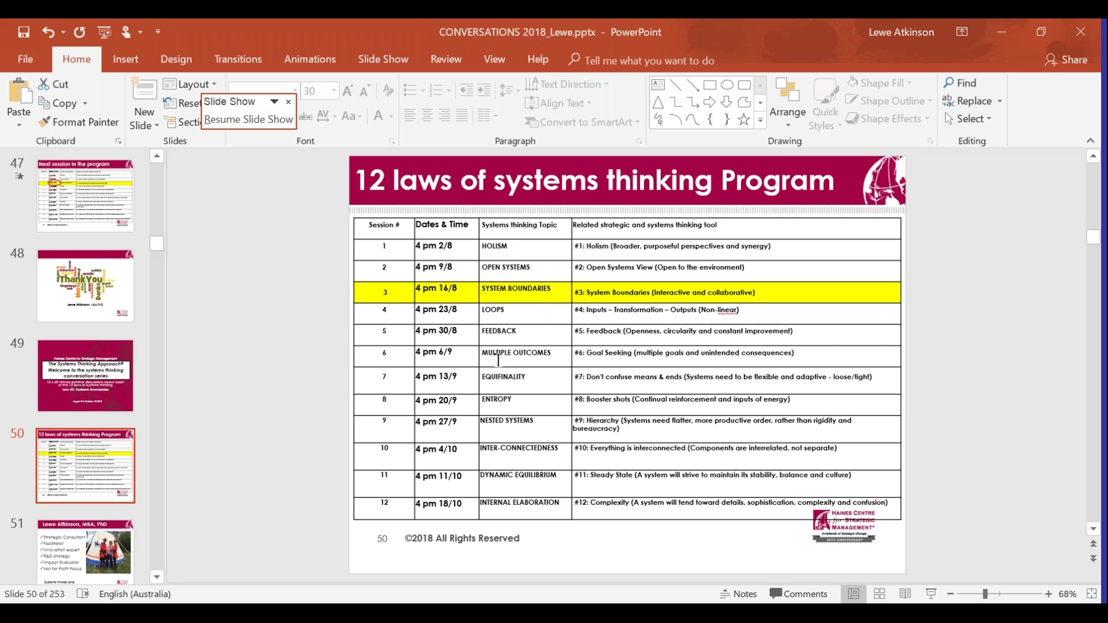Select the Rectangle shape
Viewport: 1108px width, 623px height.
(x=710, y=85)
